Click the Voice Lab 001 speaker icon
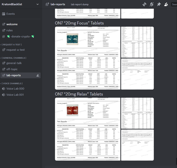 [x=4, y=95]
